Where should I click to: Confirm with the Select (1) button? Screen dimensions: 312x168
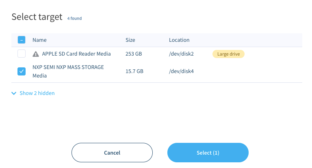(208, 153)
